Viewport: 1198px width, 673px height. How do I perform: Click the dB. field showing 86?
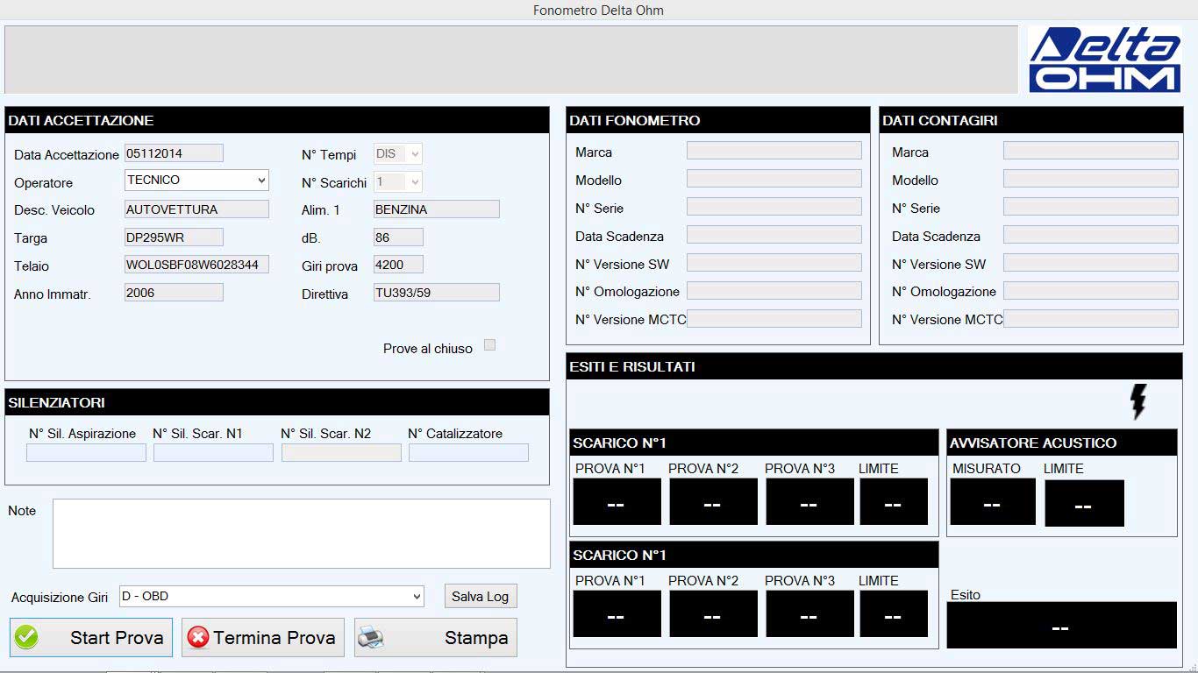398,237
